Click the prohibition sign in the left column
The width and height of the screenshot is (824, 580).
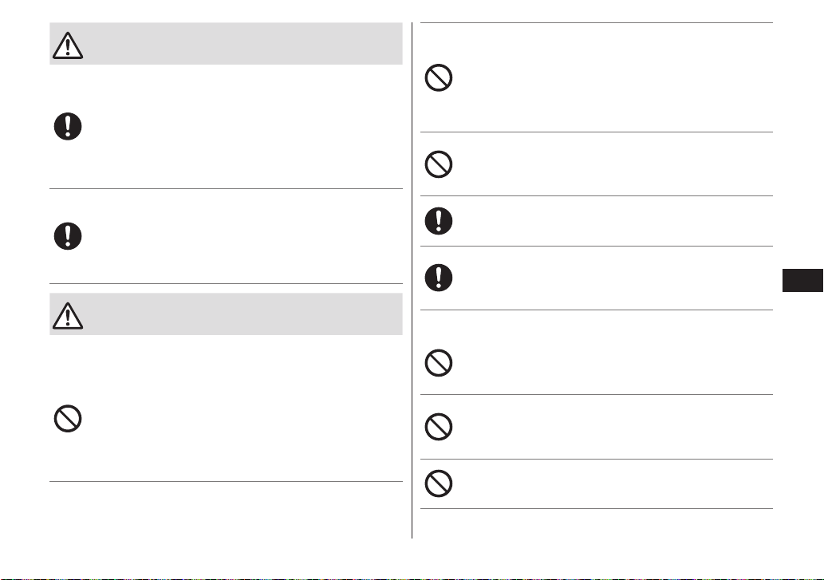click(x=68, y=419)
